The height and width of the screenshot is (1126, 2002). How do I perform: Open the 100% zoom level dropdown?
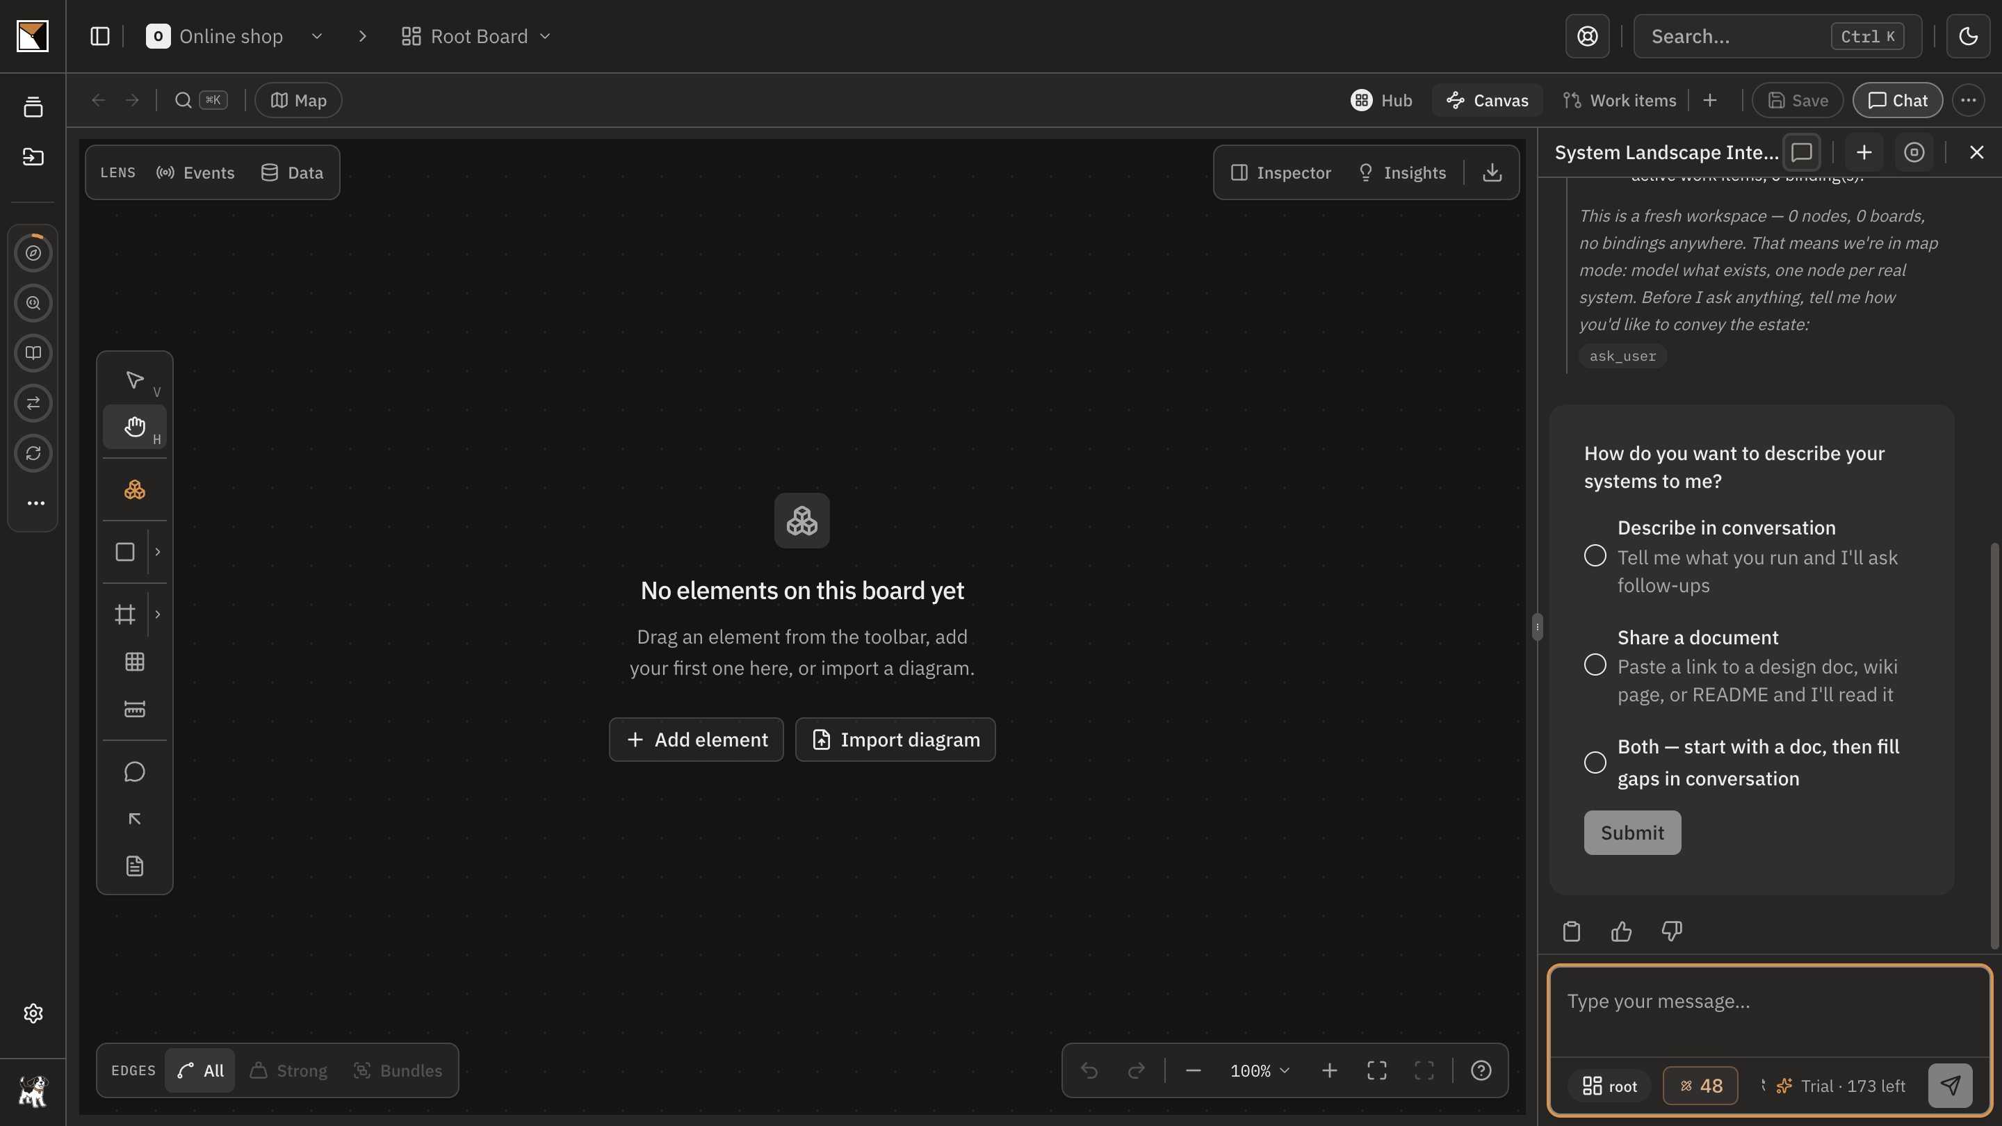(x=1260, y=1070)
